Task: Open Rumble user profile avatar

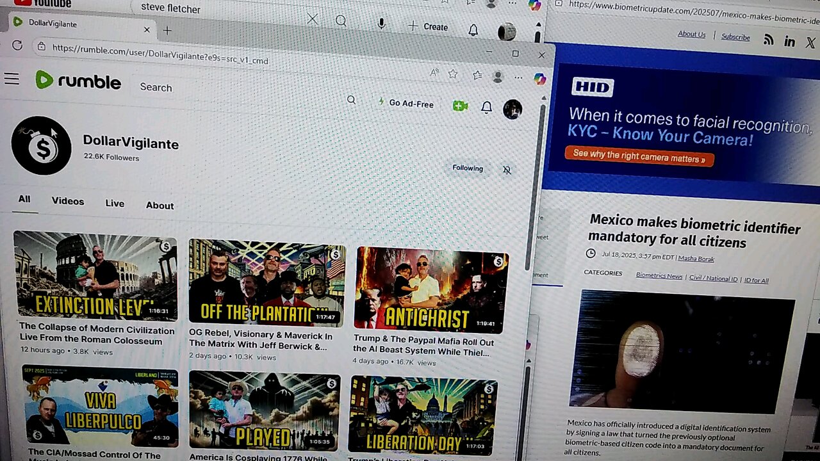Action: (x=512, y=109)
